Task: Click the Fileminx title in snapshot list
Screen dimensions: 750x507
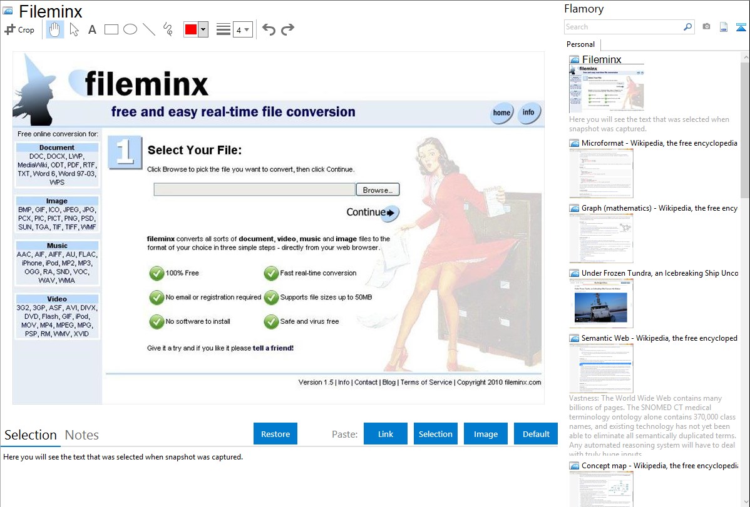Action: click(x=602, y=59)
